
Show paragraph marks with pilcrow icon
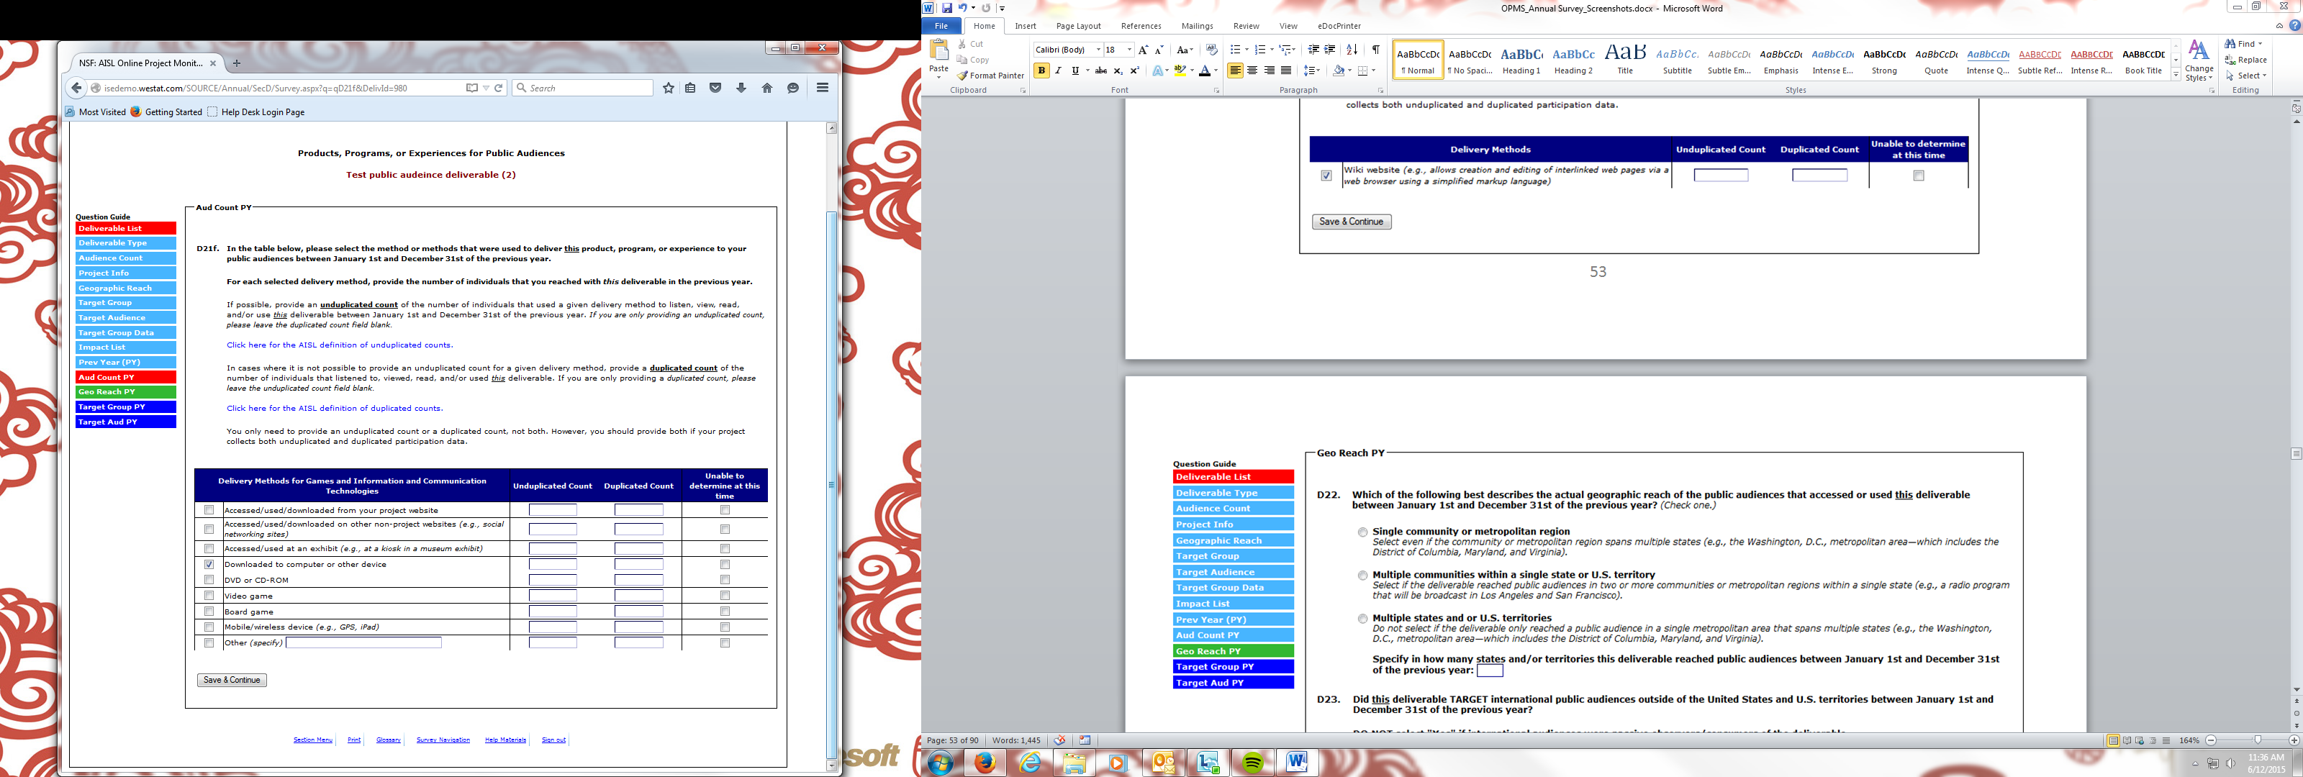tap(1375, 50)
